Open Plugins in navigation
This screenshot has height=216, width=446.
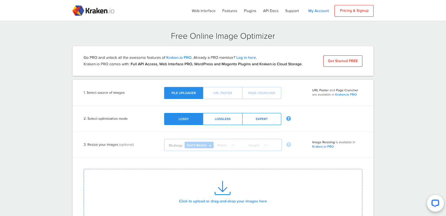point(250,11)
